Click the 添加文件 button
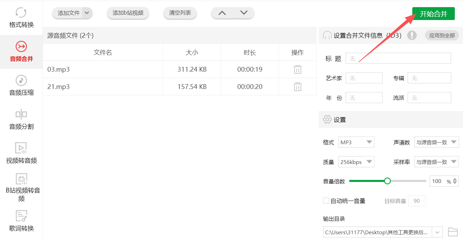 tap(68, 13)
